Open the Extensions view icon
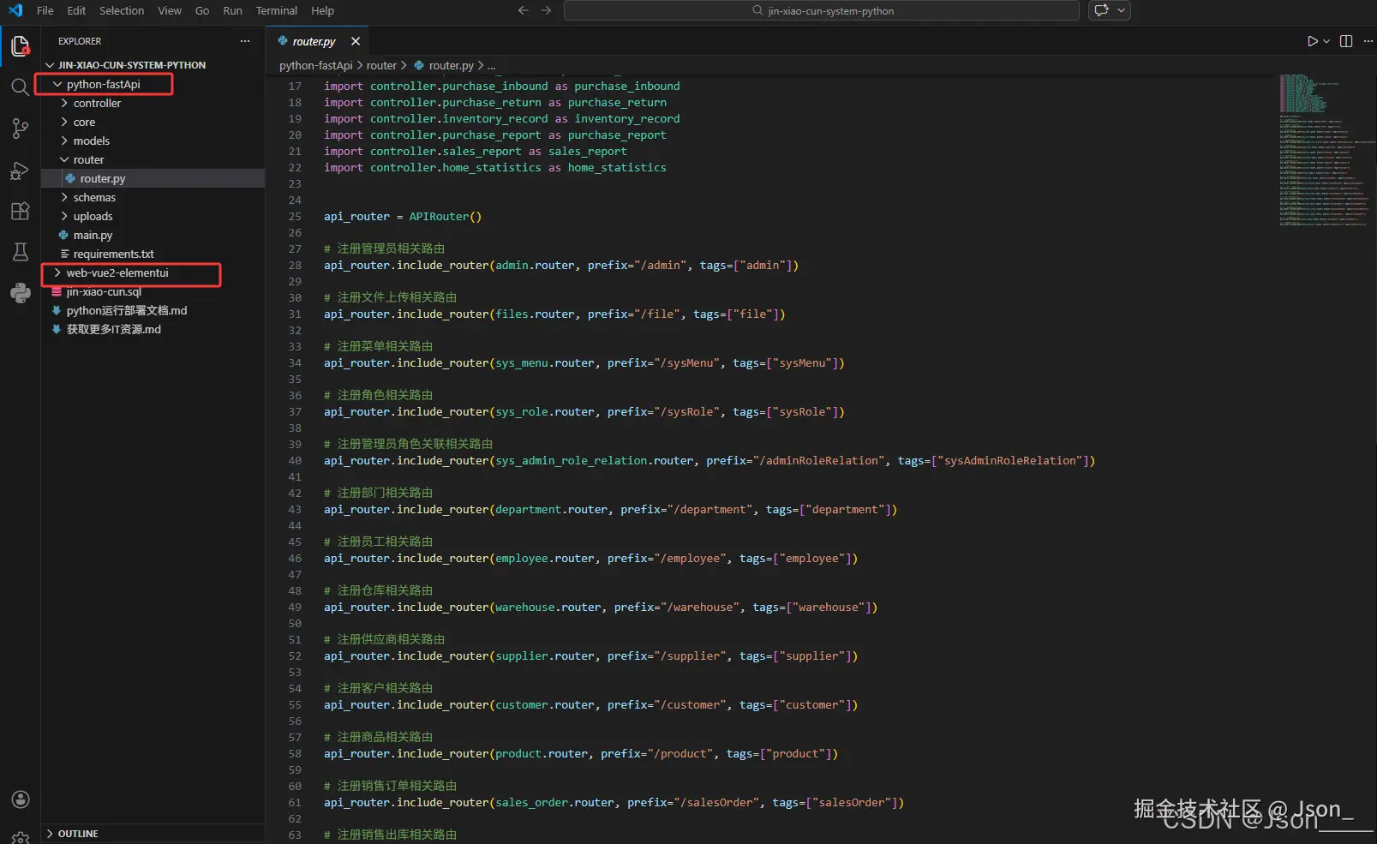1377x844 pixels. [20, 212]
